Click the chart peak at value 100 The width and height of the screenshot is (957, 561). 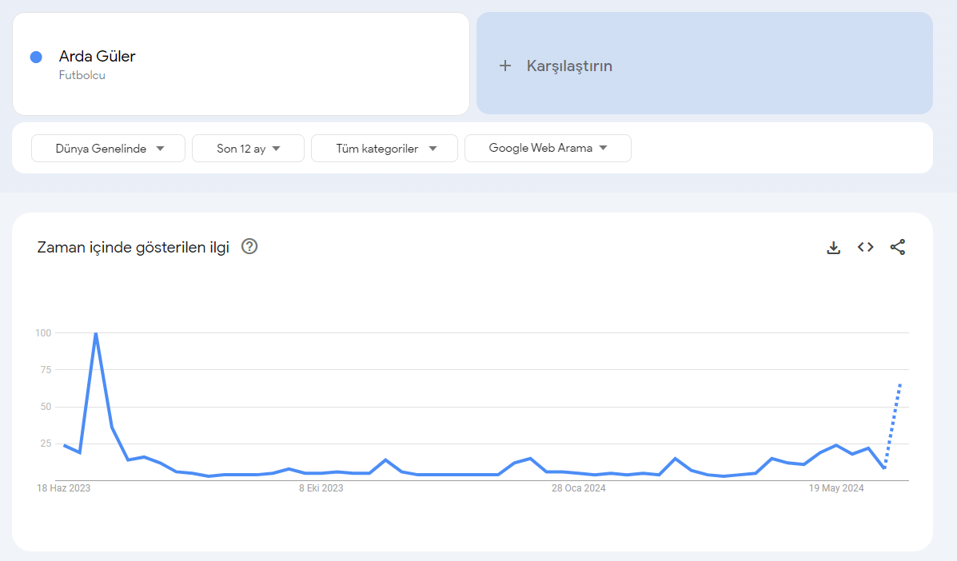pos(96,333)
